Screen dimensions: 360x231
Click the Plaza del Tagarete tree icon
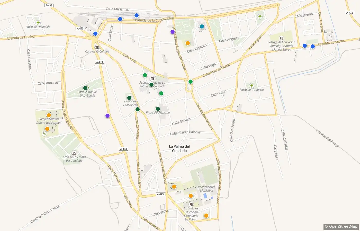[252, 86]
